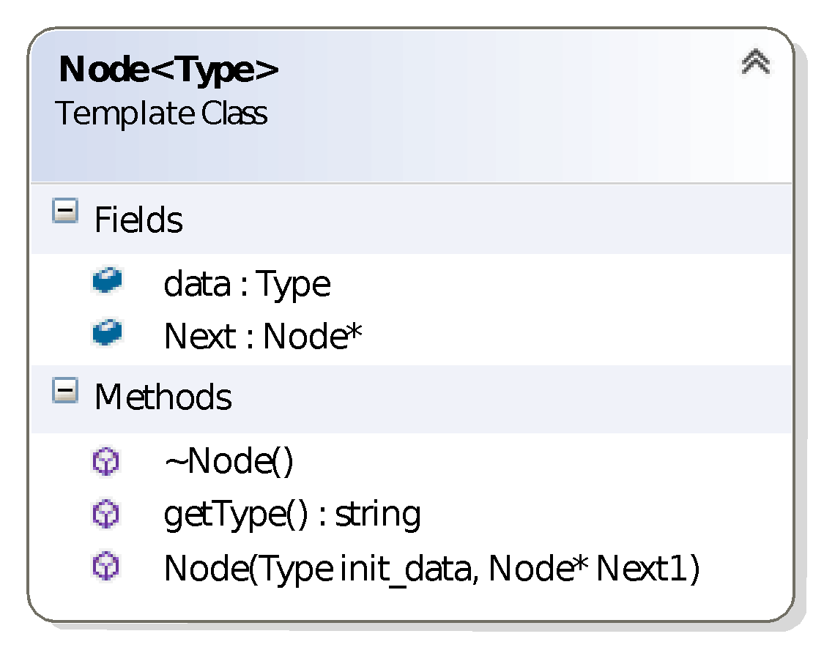Select the data : Type field

tap(246, 284)
